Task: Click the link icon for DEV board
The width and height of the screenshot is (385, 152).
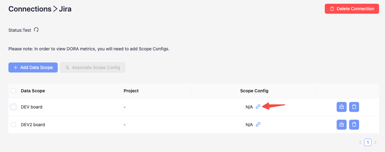Action: (x=258, y=107)
